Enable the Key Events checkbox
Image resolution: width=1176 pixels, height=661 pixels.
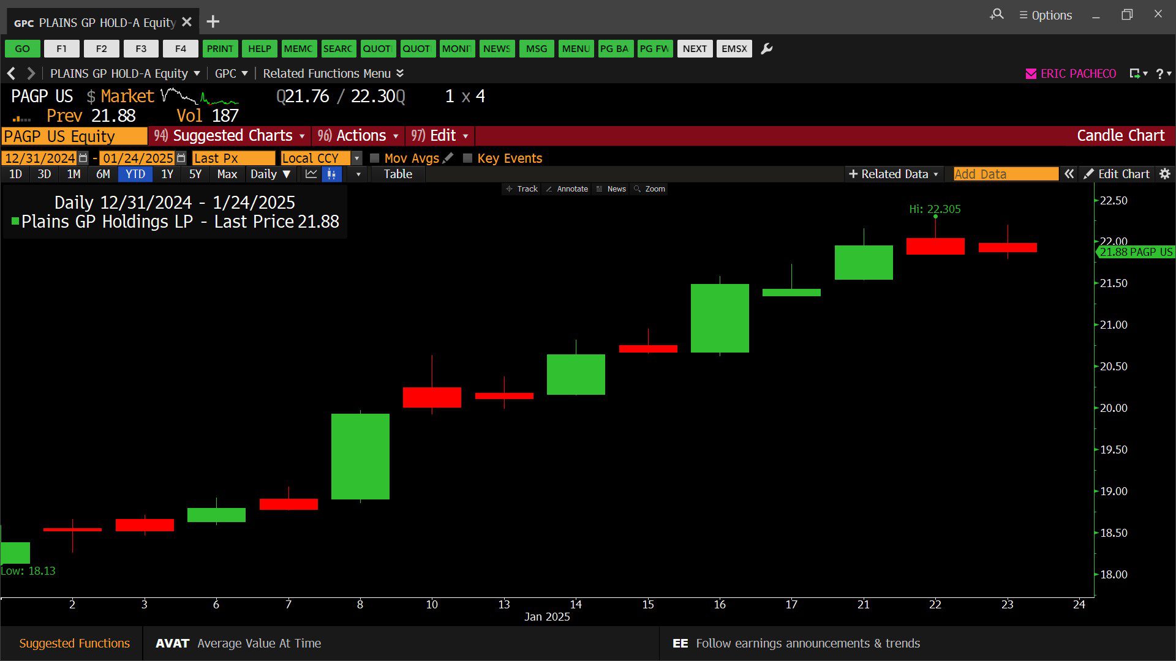[x=467, y=158]
